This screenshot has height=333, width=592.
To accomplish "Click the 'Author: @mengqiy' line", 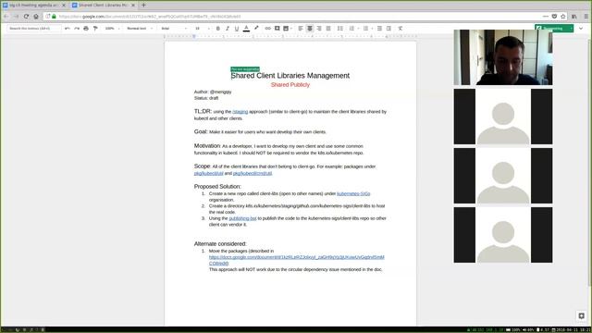I will coord(213,92).
